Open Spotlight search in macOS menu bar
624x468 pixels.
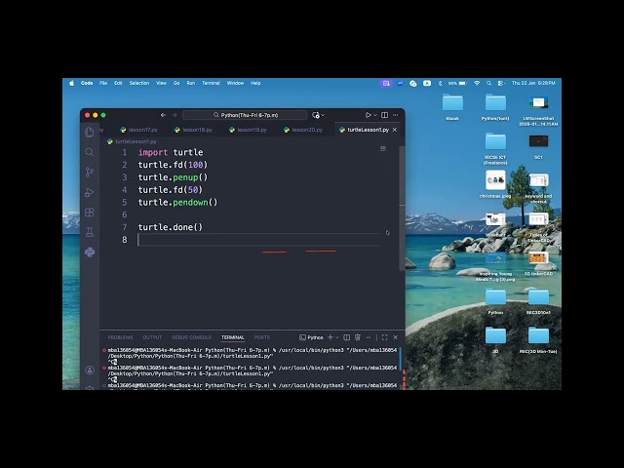(488, 83)
